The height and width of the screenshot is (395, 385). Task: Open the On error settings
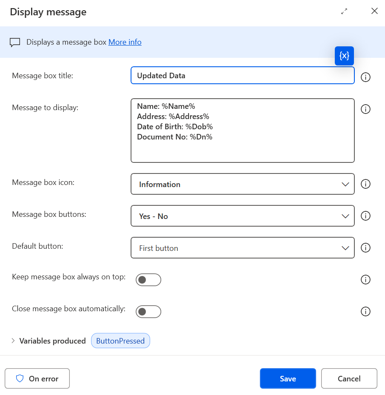click(x=37, y=378)
